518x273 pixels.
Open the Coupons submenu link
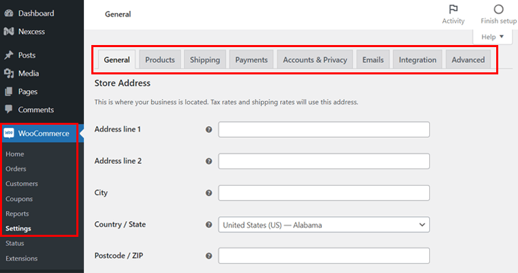tap(19, 199)
